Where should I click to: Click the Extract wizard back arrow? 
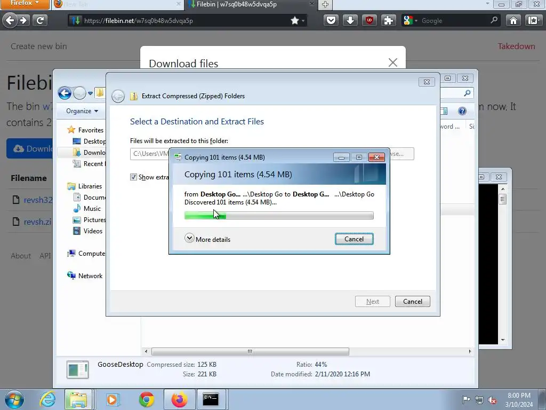[x=118, y=96]
